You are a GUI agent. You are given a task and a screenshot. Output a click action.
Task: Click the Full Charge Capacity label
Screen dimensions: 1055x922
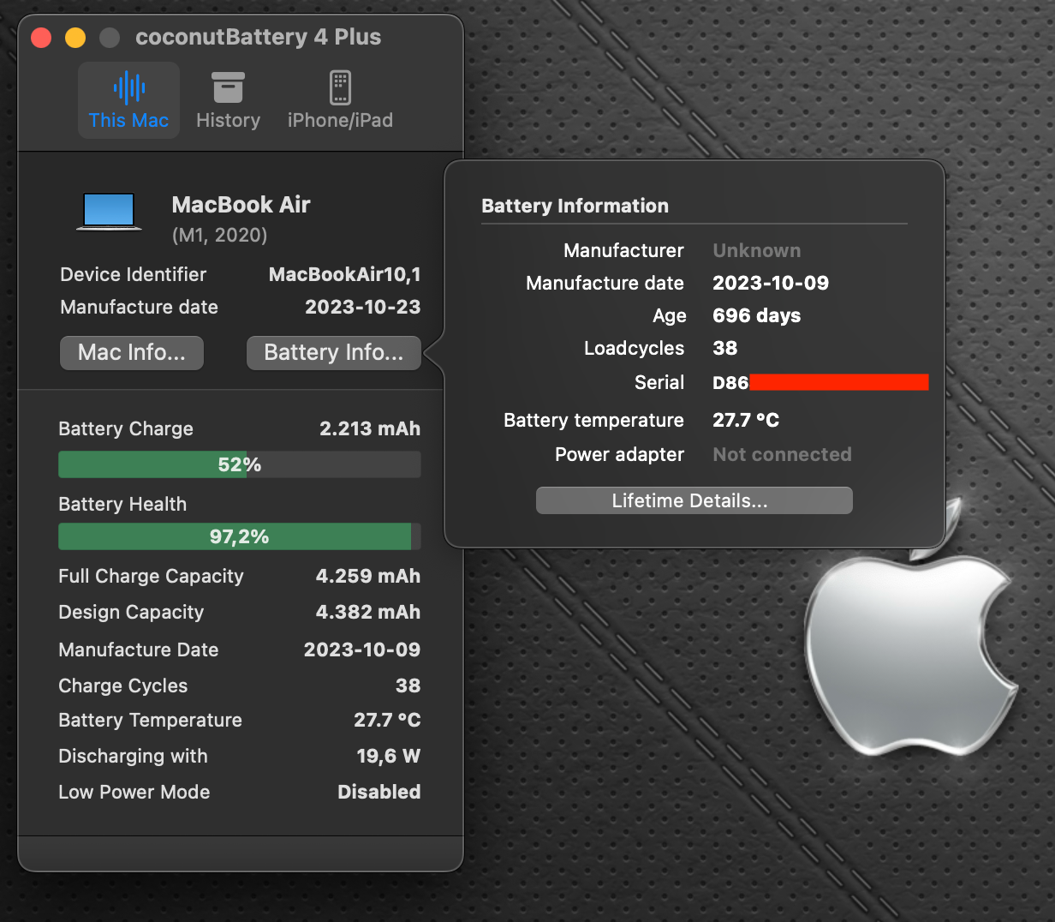pyautogui.click(x=151, y=576)
